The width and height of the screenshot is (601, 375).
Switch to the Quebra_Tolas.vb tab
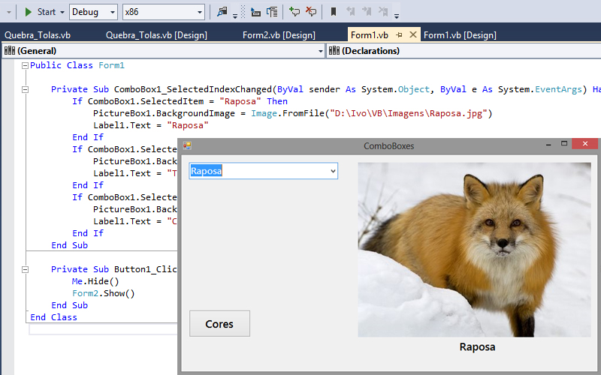tap(38, 35)
